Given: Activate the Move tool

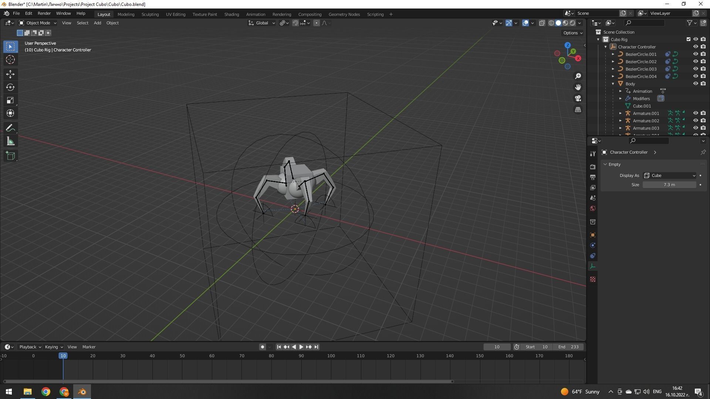Looking at the screenshot, I should click(10, 74).
